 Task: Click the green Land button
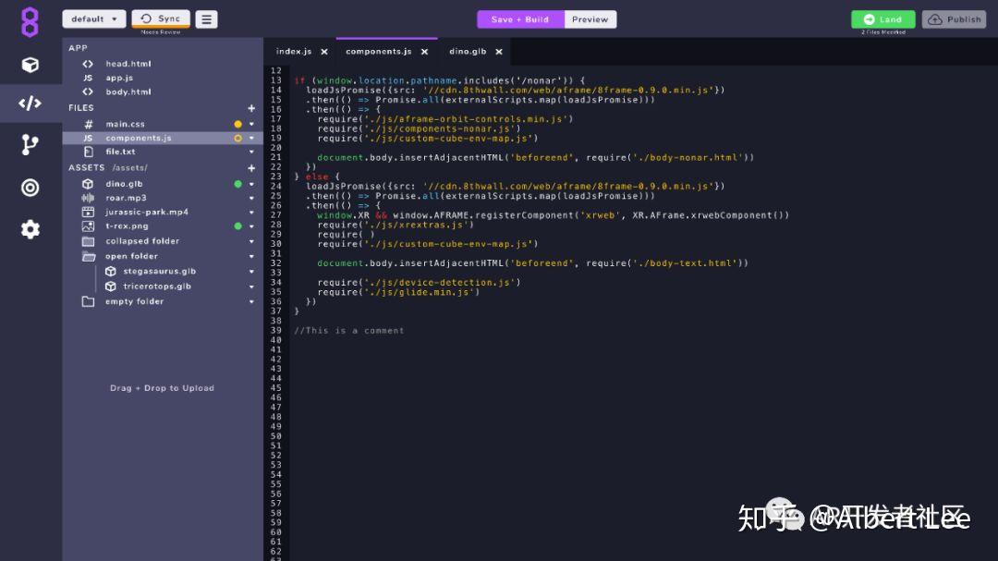pos(882,18)
